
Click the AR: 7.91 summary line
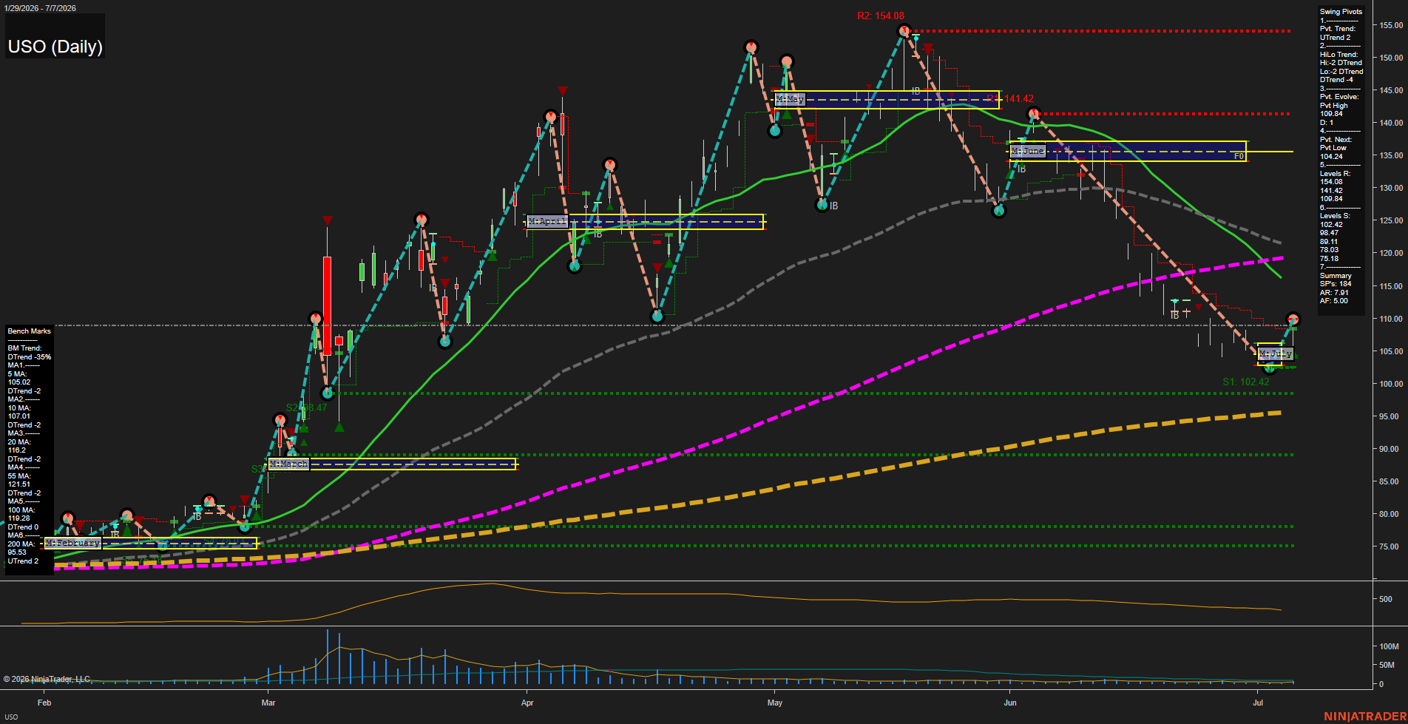[1334, 293]
